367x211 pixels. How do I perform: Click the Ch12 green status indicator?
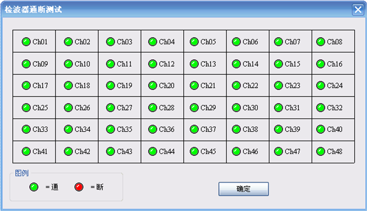pyautogui.click(x=152, y=64)
